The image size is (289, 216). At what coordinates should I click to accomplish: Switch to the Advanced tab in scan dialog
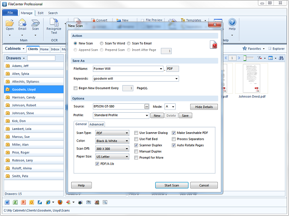click(x=96, y=124)
